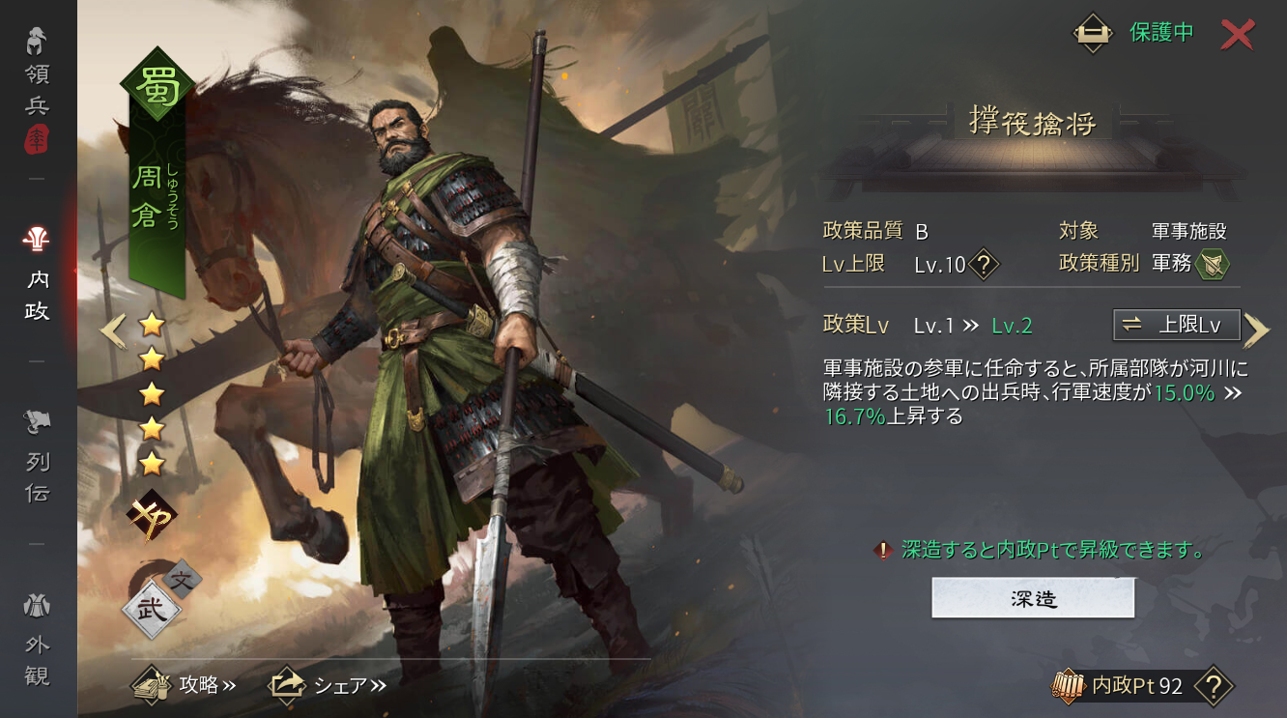This screenshot has height=718, width=1287.
Task: Open the 領兵 helmet sidebar tab
Action: coord(37,89)
